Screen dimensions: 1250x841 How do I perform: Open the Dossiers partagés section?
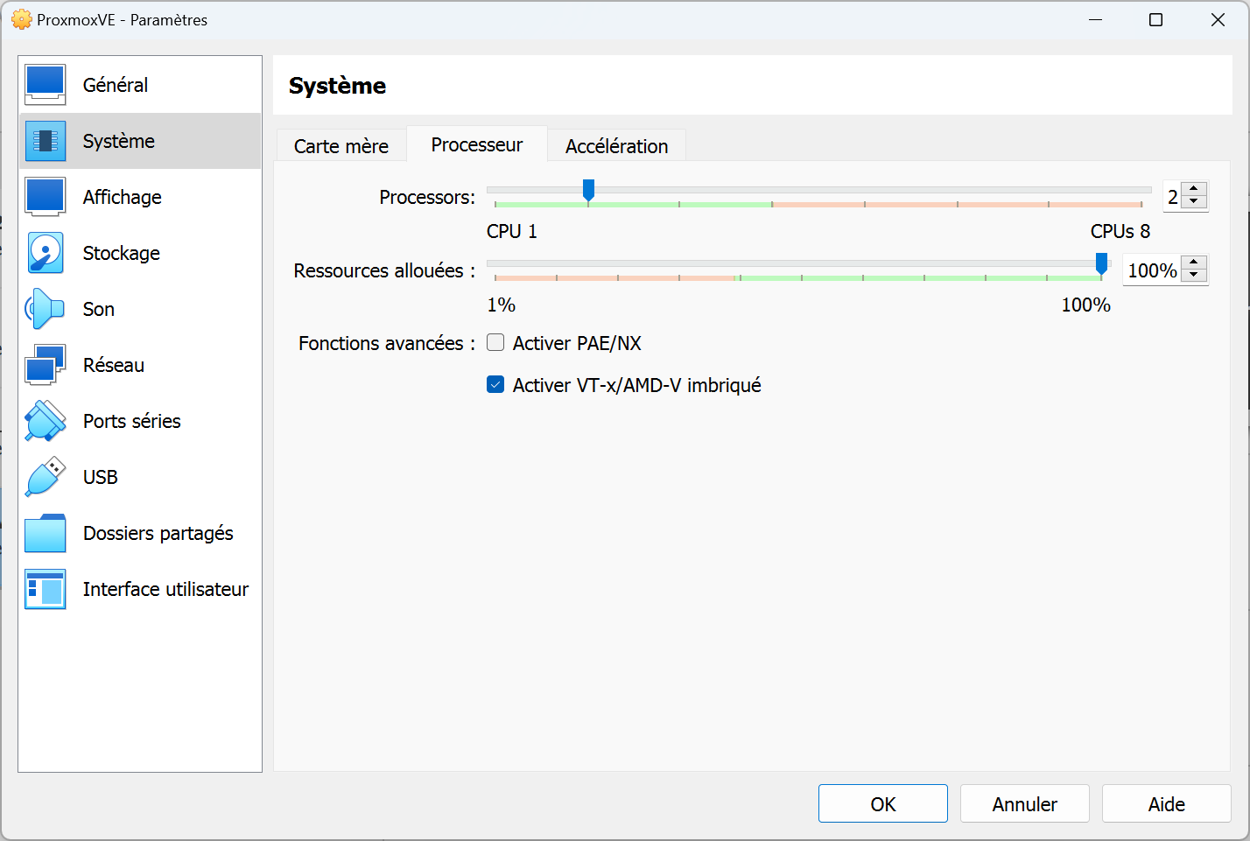pos(158,532)
